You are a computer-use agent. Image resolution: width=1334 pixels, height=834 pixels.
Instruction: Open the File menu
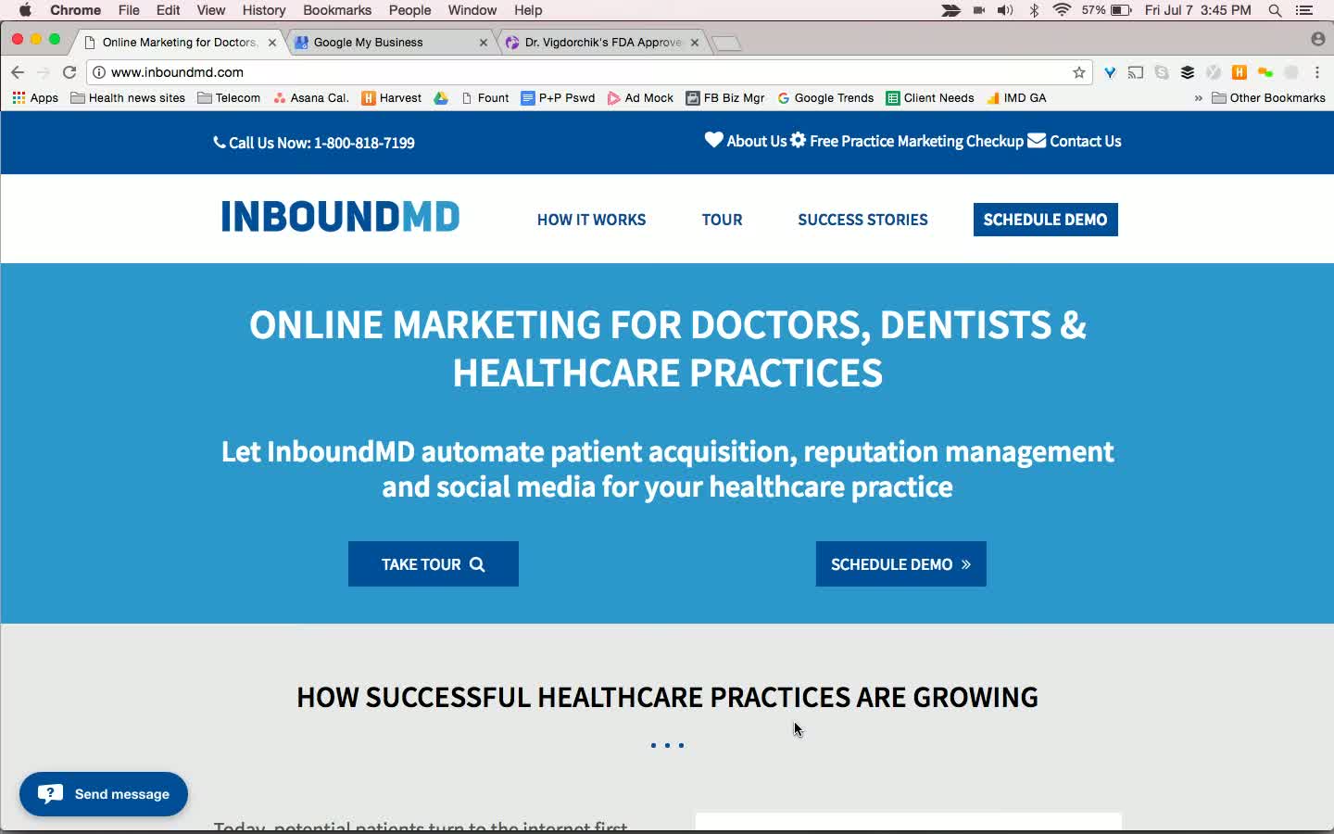point(129,10)
